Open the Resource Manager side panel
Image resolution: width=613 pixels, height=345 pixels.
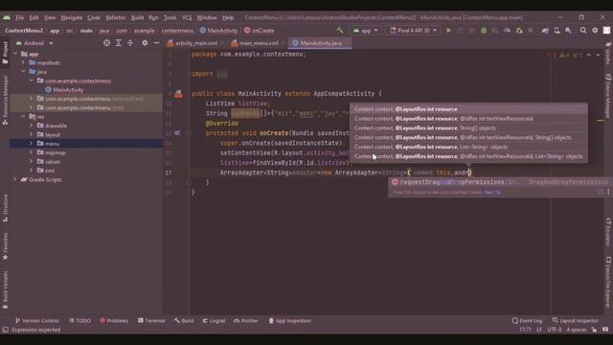coord(5,100)
